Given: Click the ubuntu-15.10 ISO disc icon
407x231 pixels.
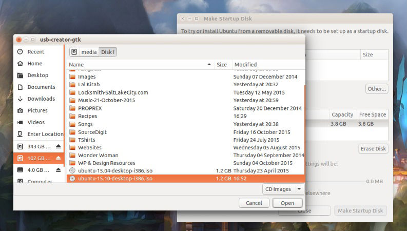Looking at the screenshot, I should [x=72, y=178].
